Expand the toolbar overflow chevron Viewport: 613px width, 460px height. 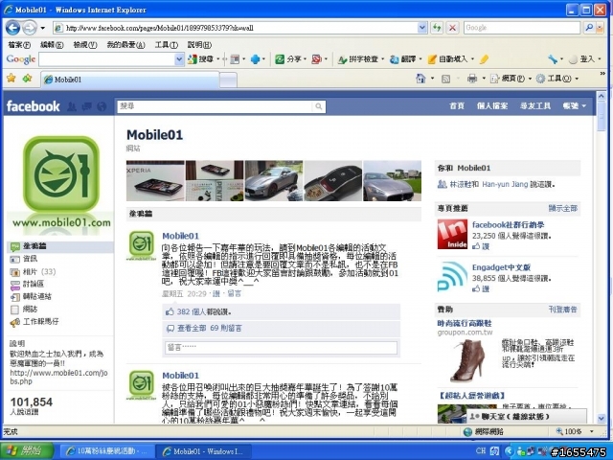click(x=602, y=74)
